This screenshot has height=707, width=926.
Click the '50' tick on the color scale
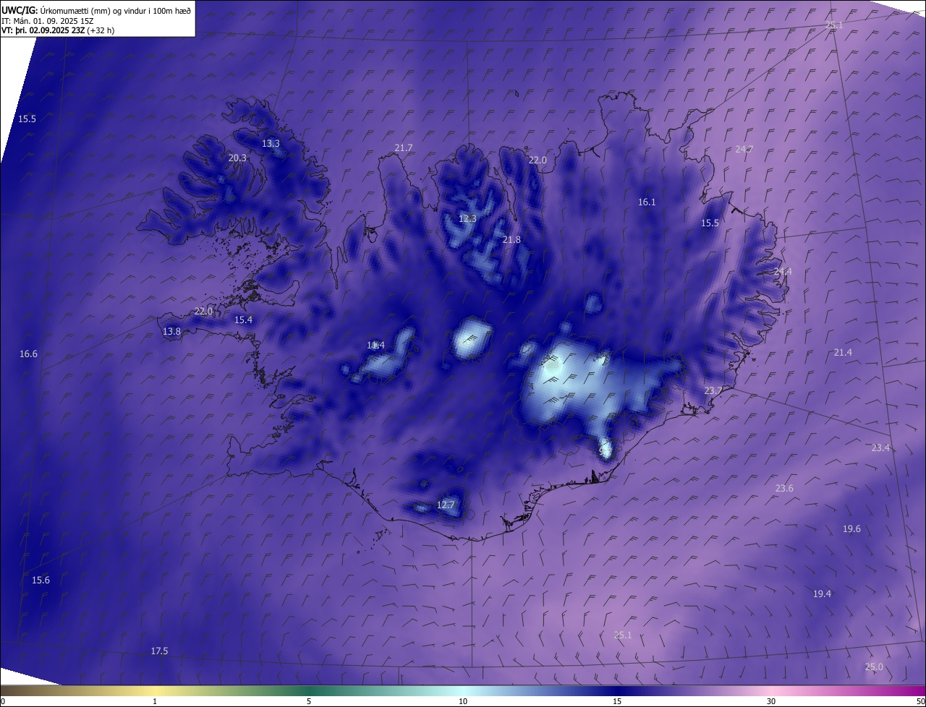coord(920,701)
